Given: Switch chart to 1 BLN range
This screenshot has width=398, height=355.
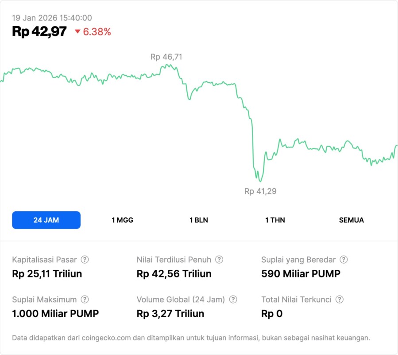Looking at the screenshot, I should 199,220.
